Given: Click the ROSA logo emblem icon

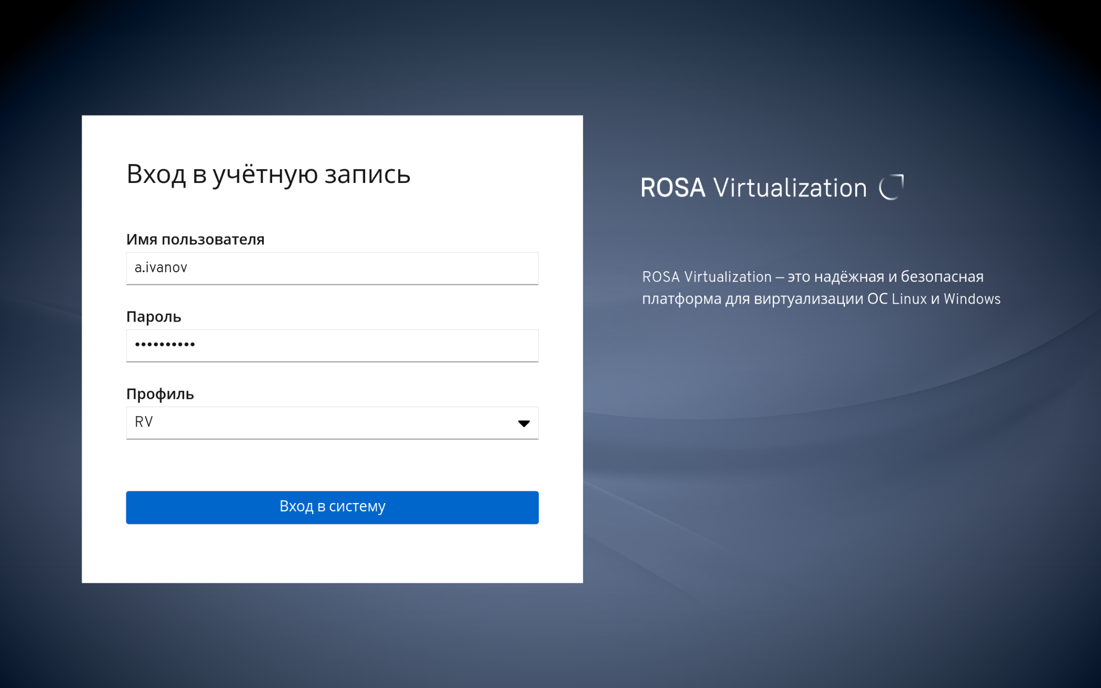Looking at the screenshot, I should [892, 187].
